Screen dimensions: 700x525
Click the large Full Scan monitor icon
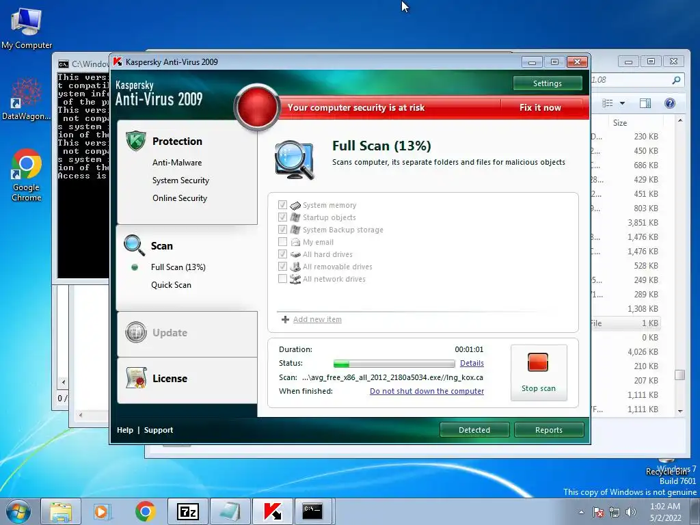294,160
